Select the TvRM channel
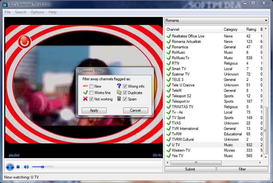The image size is (273, 183). pos(214,134)
